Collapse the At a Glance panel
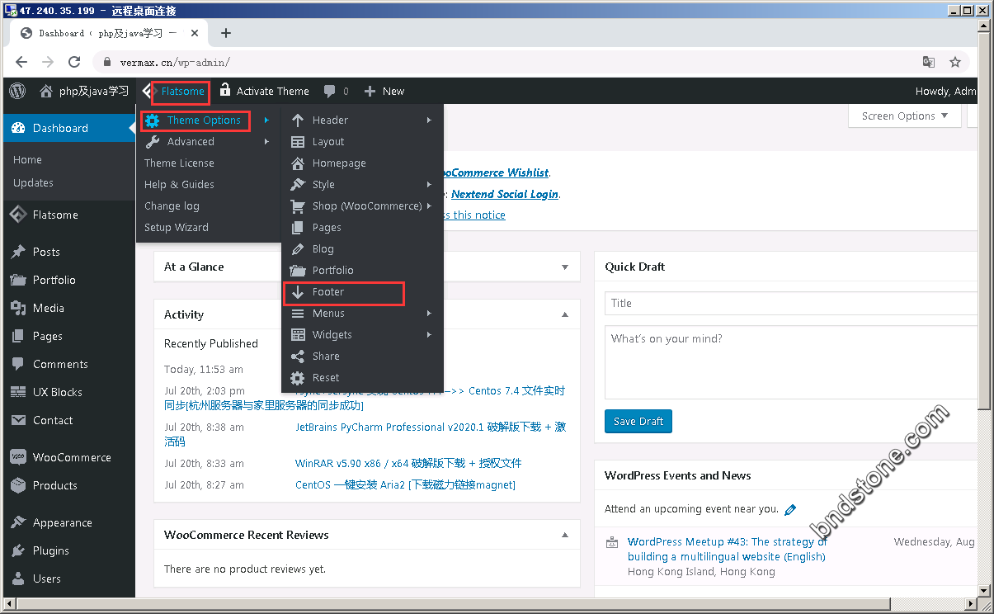This screenshot has width=994, height=614. click(565, 267)
